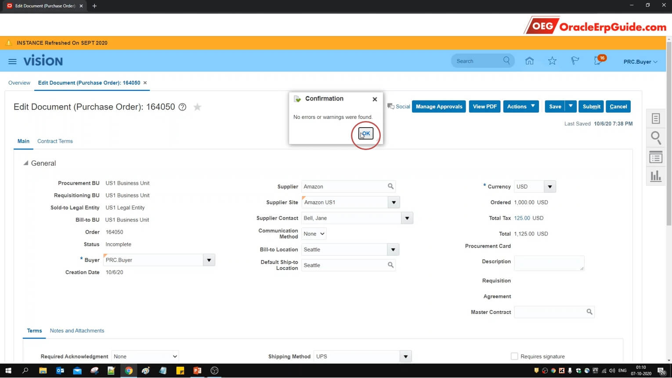Image resolution: width=672 pixels, height=378 pixels.
Task: Expand Bill-to Location dropdown arrow
Action: (393, 250)
